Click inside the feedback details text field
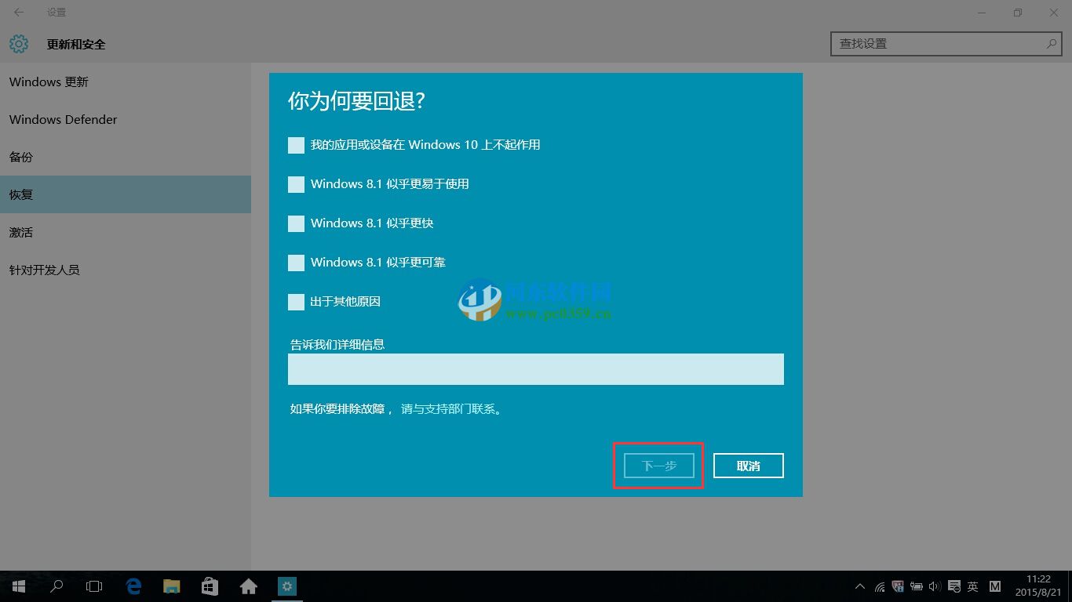1072x602 pixels. click(536, 368)
